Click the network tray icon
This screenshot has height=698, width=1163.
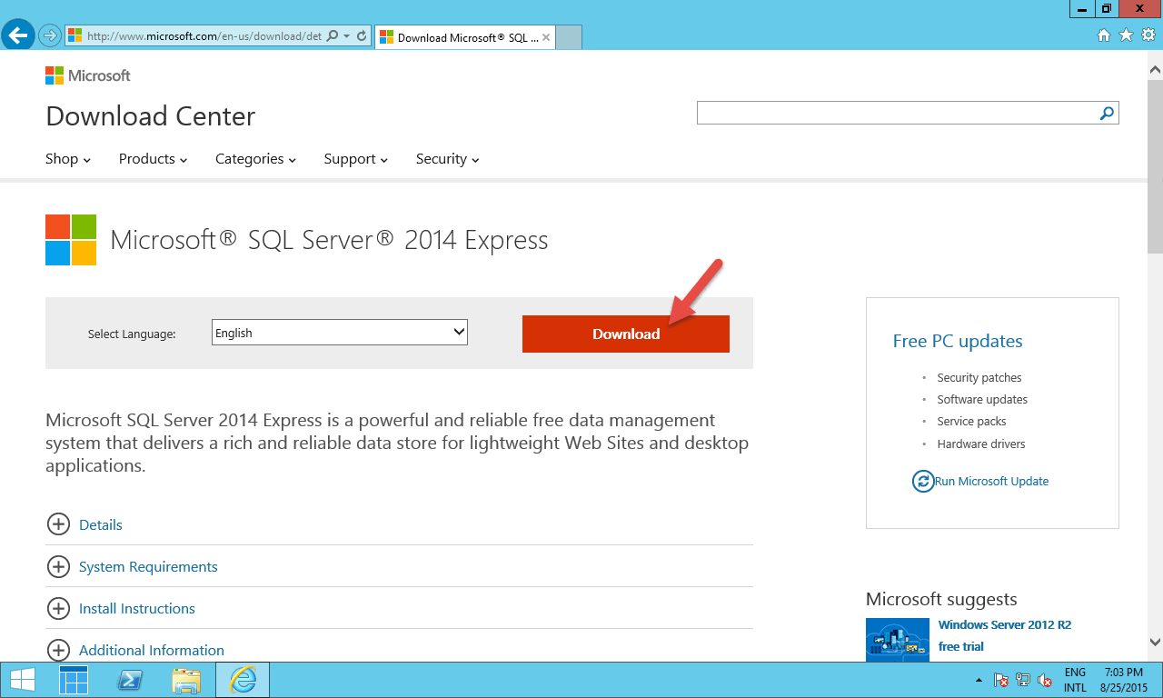point(1023,680)
